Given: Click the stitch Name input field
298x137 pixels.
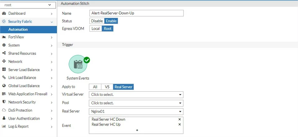Looking at the screenshot, I should coord(137,13).
